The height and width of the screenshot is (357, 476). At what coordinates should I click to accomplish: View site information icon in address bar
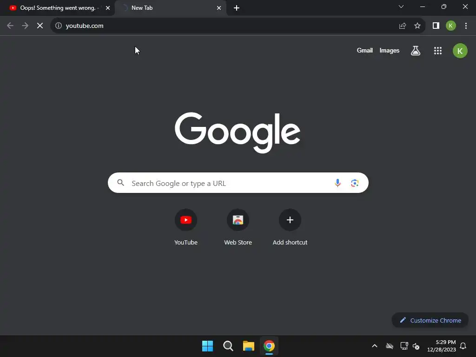(59, 26)
